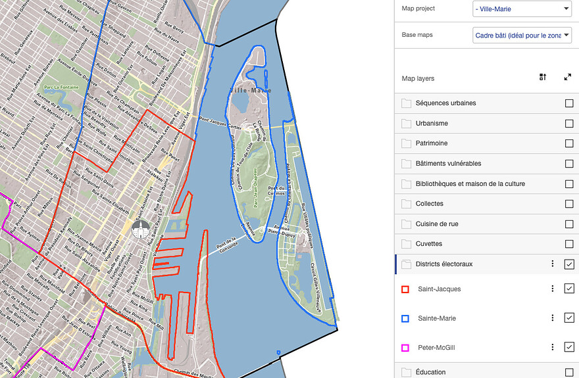Uncheck the Saint-Jacques layer checkbox

click(569, 289)
